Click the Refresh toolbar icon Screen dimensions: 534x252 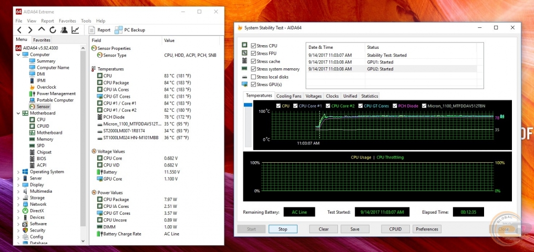pyautogui.click(x=53, y=30)
